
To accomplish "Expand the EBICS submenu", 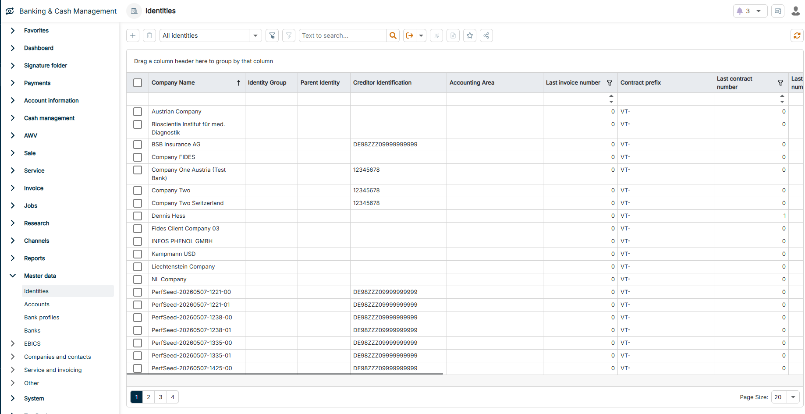I will coord(13,343).
